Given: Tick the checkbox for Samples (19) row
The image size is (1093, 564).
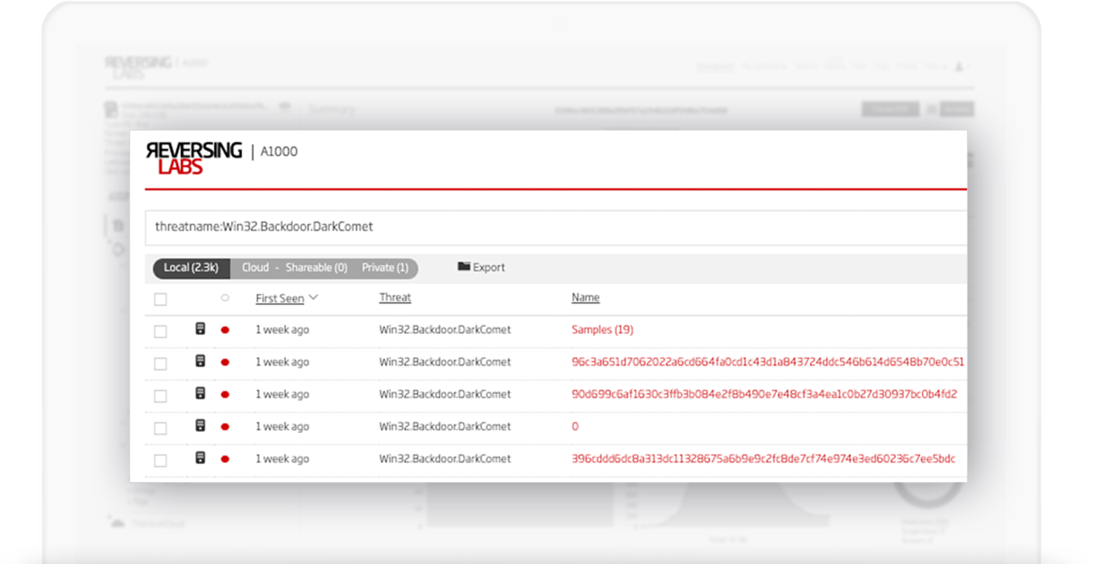Looking at the screenshot, I should pos(160,332).
